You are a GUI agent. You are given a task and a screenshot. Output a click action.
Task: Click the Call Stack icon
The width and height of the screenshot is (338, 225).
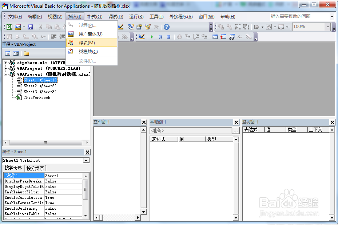tap(248, 37)
